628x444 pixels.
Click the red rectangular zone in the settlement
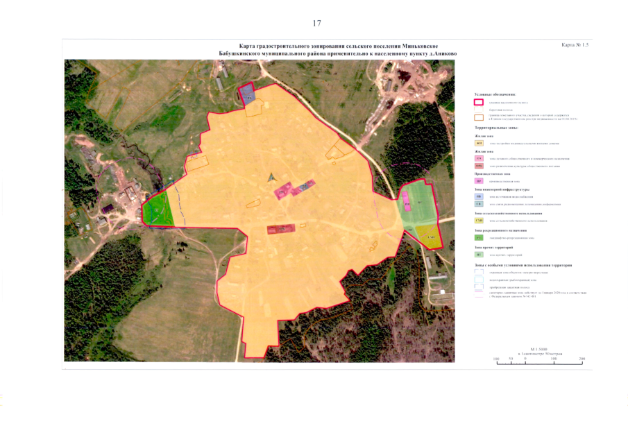click(282, 229)
